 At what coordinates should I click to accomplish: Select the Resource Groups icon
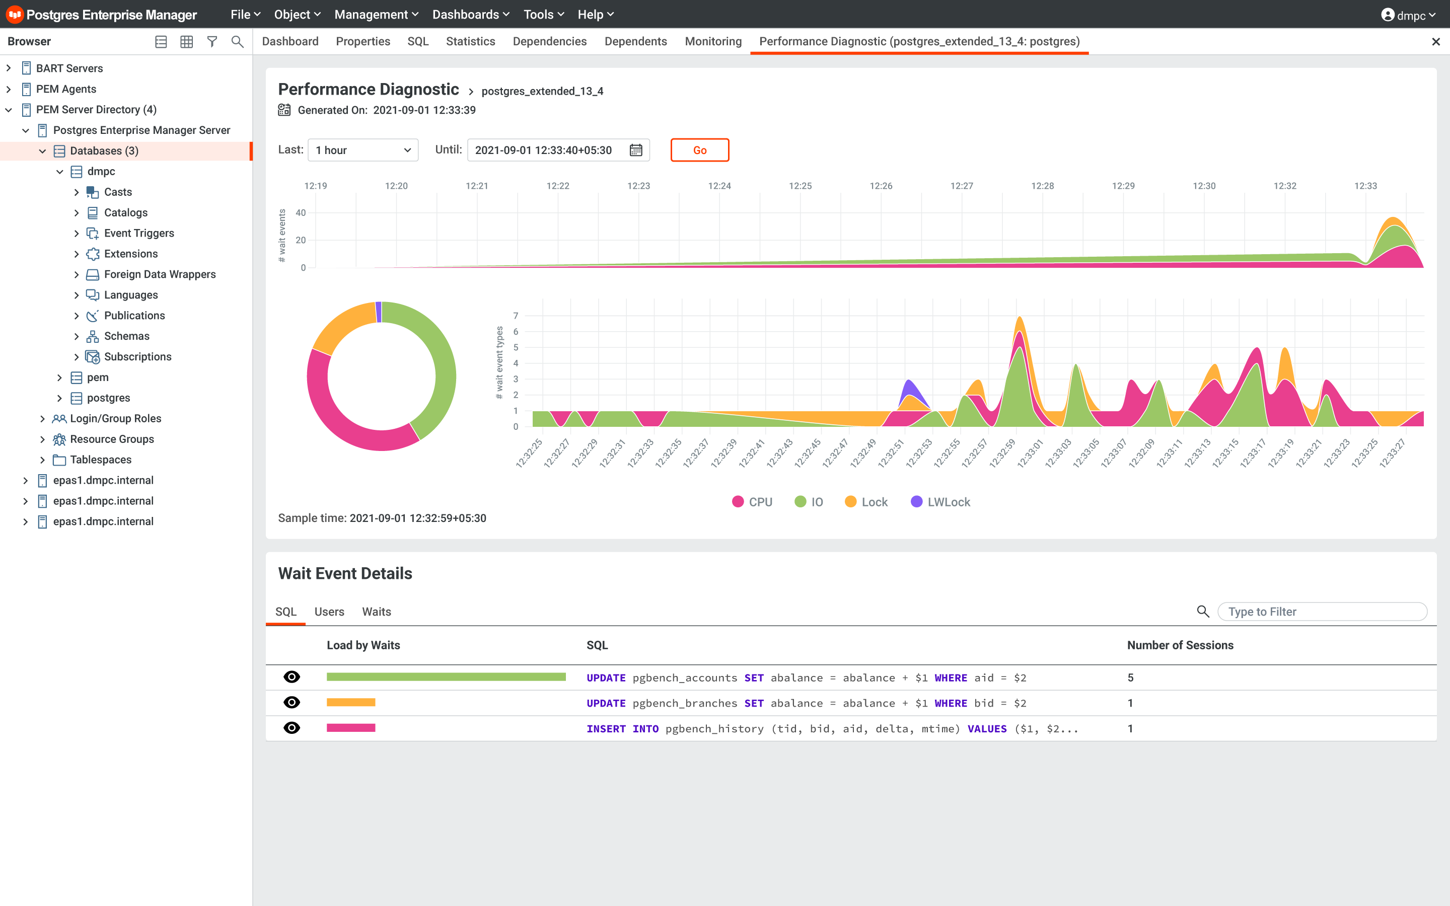59,439
